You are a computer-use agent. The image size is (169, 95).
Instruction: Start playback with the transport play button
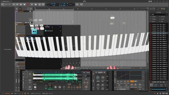point(17,5)
